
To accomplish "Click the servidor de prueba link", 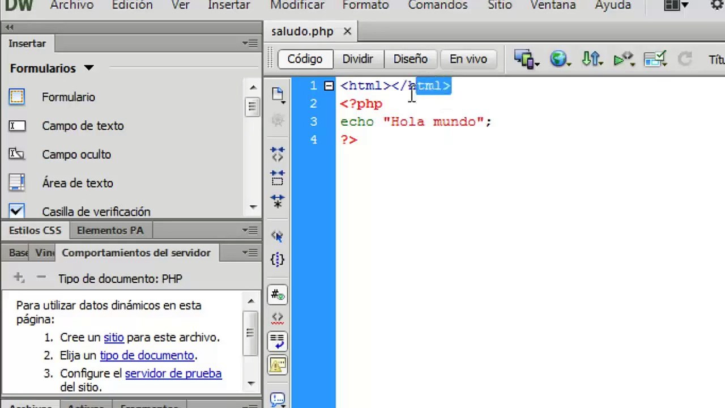I will coord(173,373).
